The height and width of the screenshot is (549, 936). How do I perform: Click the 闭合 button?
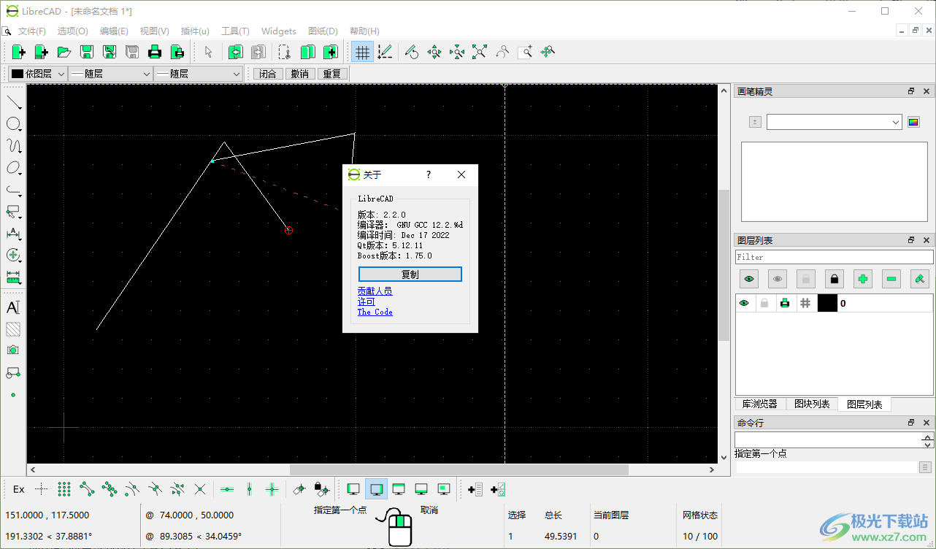(268, 74)
